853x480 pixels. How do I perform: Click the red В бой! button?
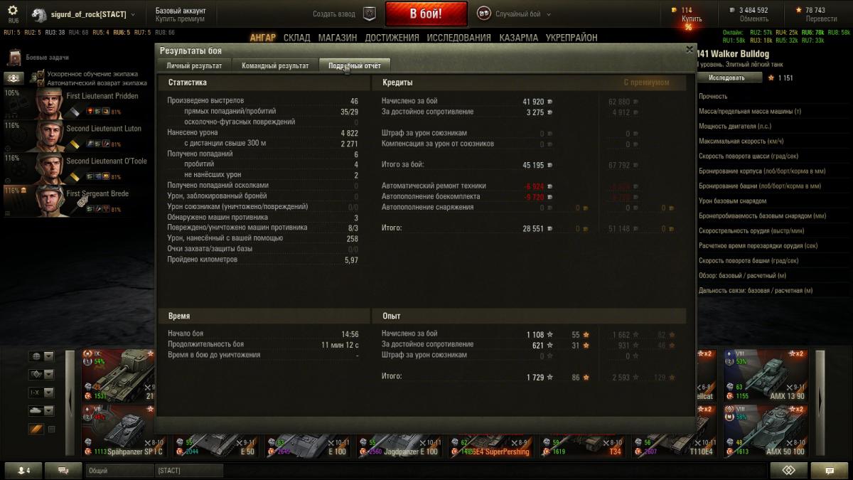point(426,14)
